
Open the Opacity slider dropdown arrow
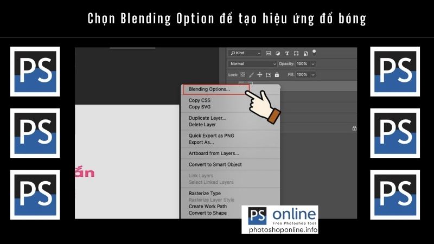coord(313,63)
